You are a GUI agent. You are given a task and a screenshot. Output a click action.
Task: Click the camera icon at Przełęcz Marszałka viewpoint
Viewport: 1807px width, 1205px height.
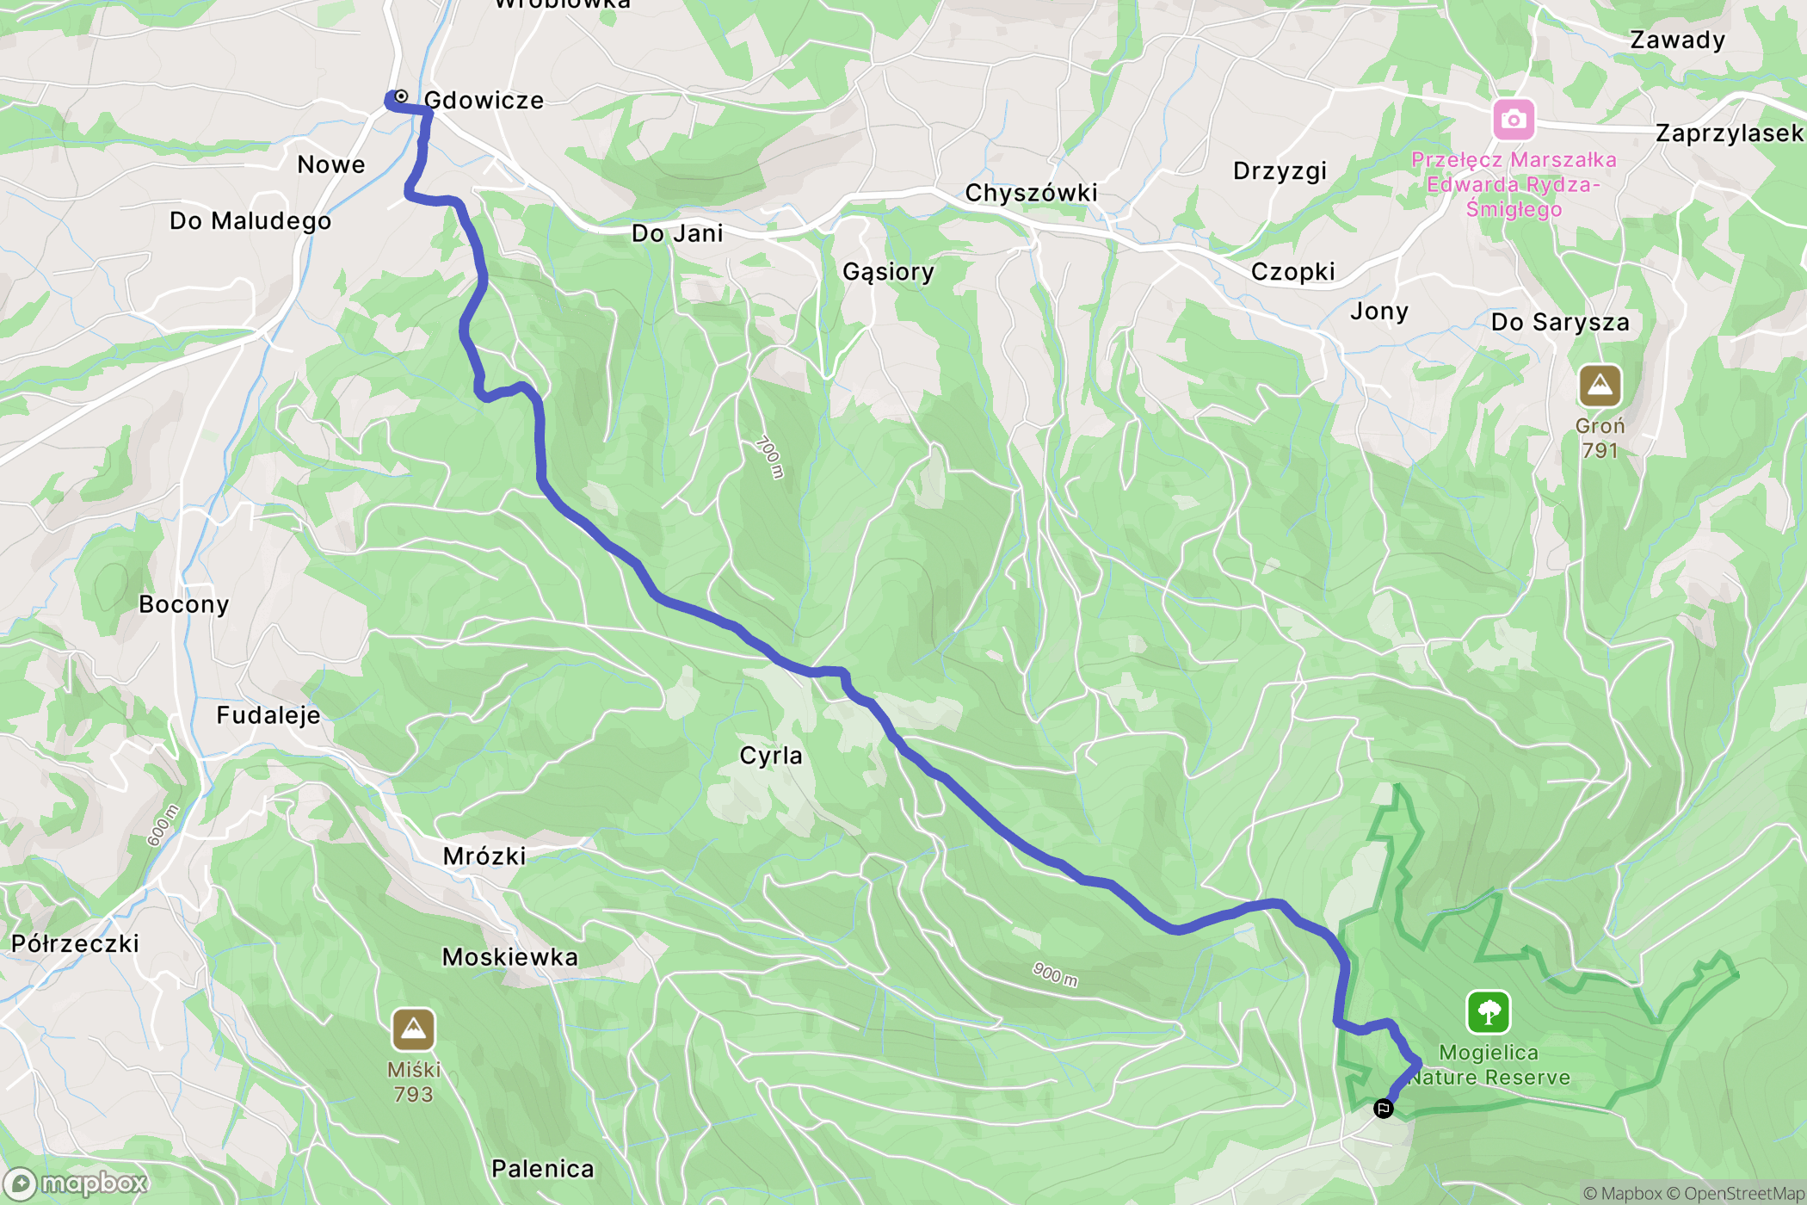[1514, 120]
